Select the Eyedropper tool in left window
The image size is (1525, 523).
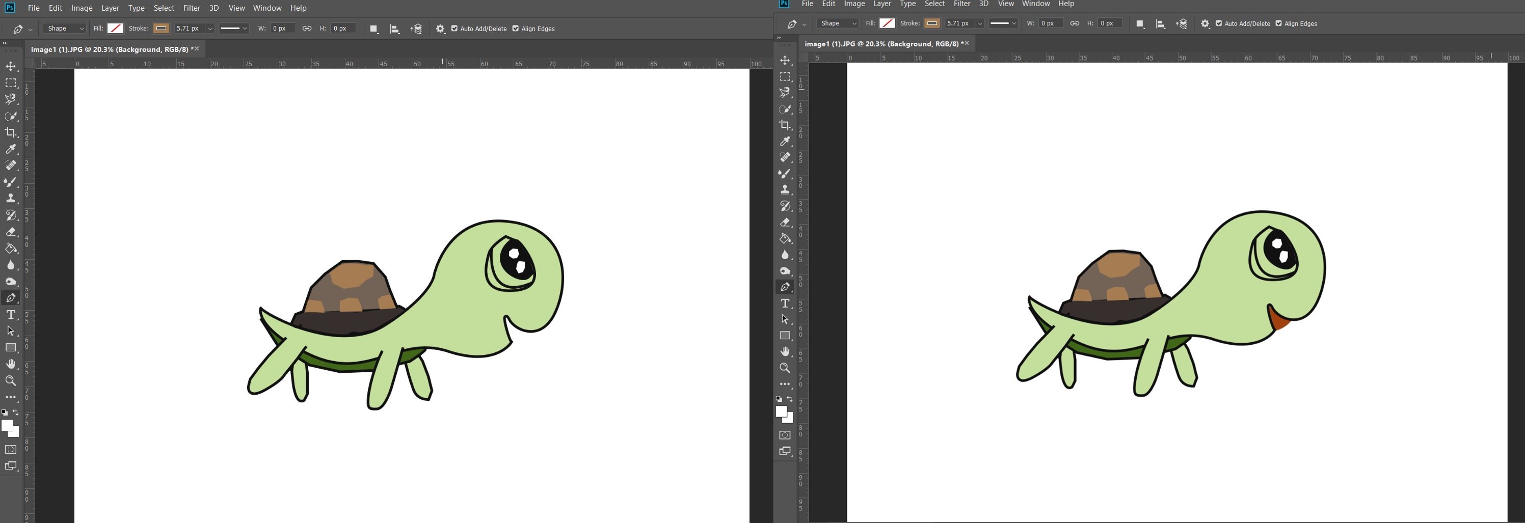(x=11, y=149)
